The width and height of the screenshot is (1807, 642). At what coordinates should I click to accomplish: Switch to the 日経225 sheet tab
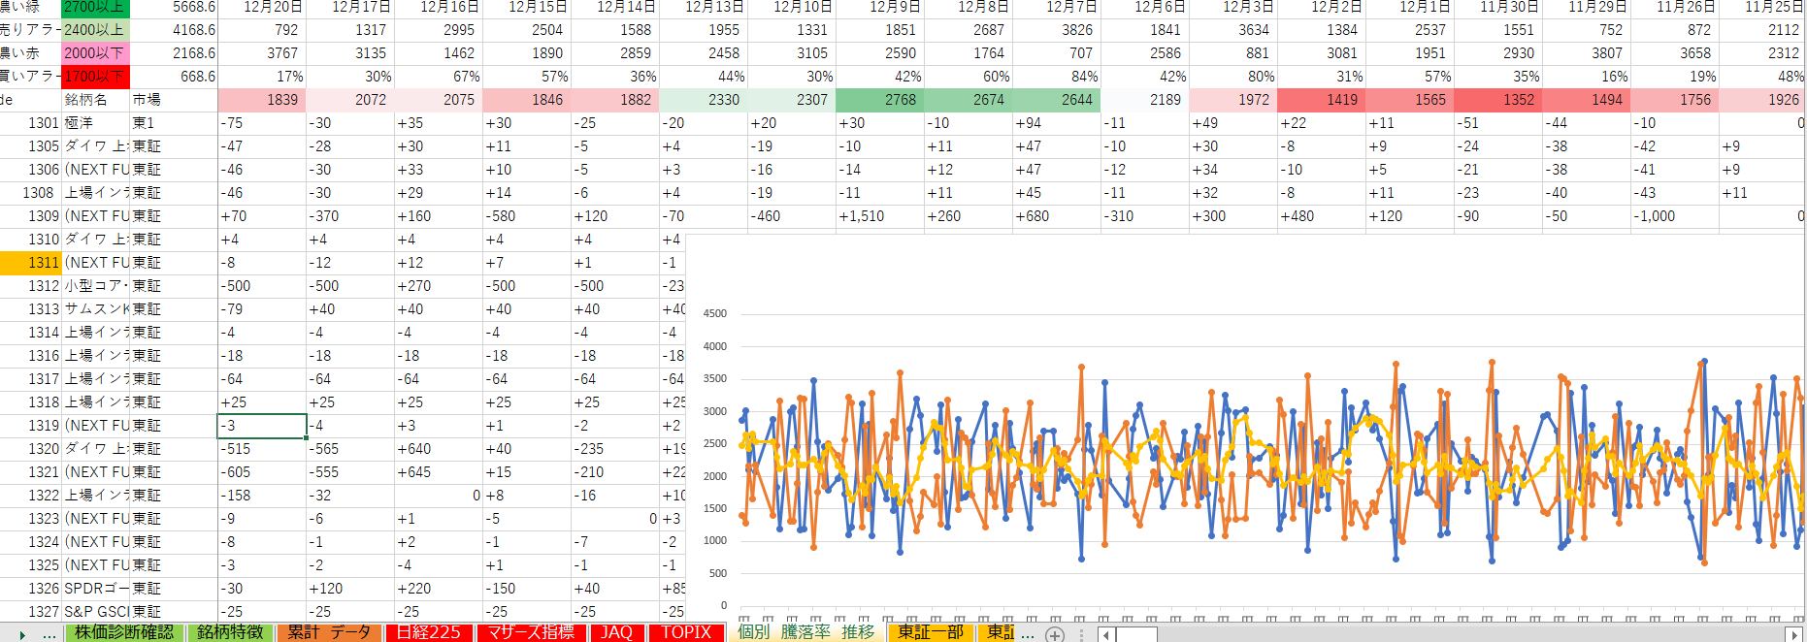(428, 632)
